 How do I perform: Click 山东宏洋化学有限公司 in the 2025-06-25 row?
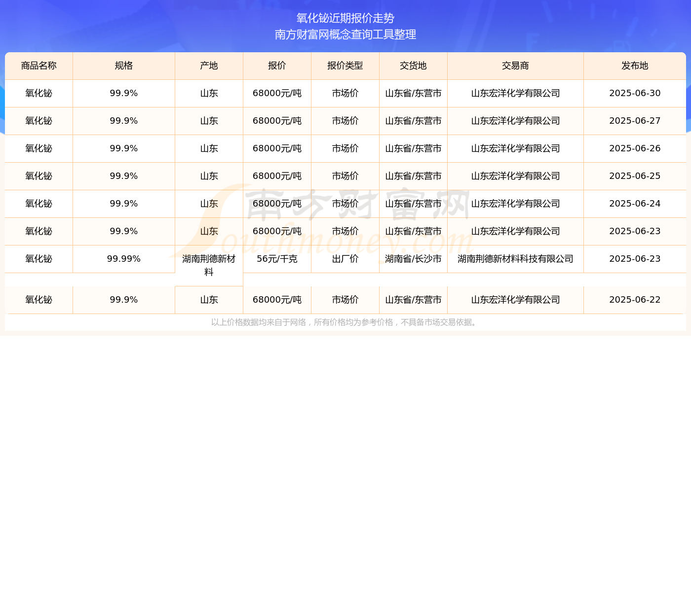pos(515,176)
